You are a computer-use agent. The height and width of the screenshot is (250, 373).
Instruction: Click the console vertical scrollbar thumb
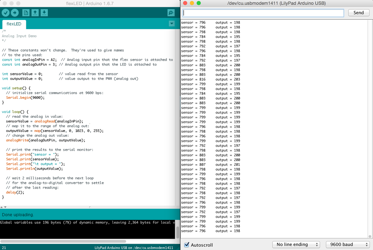(x=177, y=233)
